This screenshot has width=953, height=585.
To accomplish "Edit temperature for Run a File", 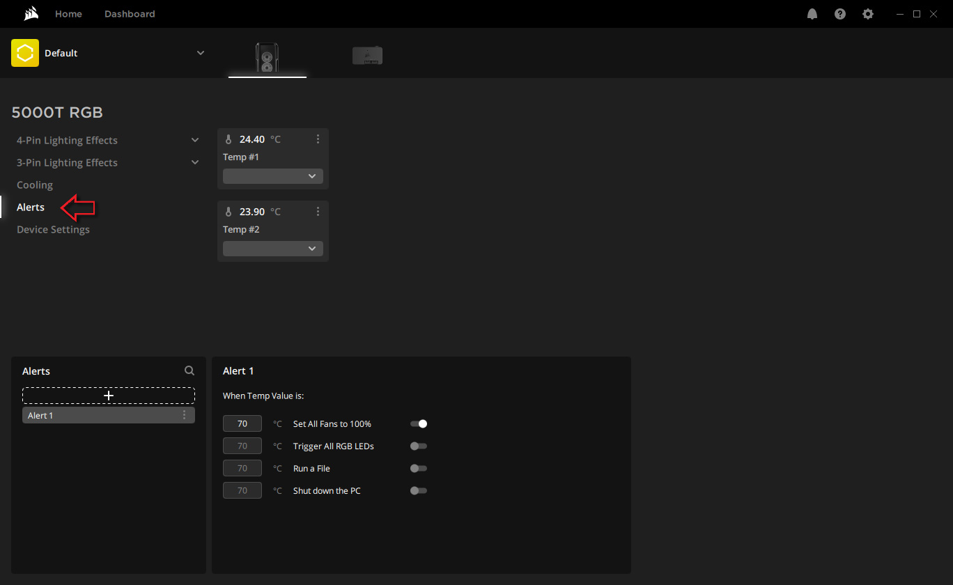I will point(242,468).
